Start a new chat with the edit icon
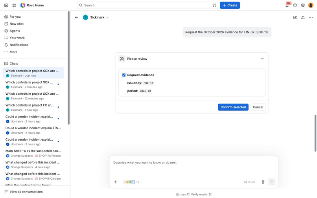Viewport: 317px width, 198px height. pyautogui.click(x=295, y=17)
